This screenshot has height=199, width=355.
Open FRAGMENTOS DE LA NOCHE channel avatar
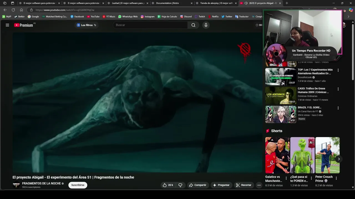pos(16,185)
